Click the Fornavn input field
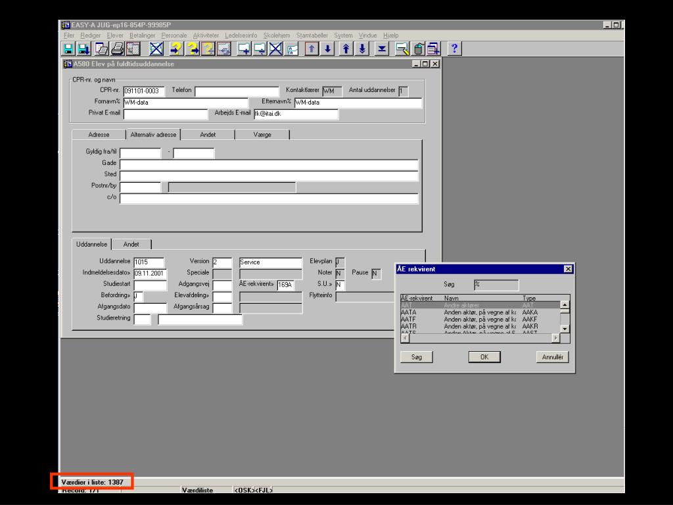 coord(186,102)
